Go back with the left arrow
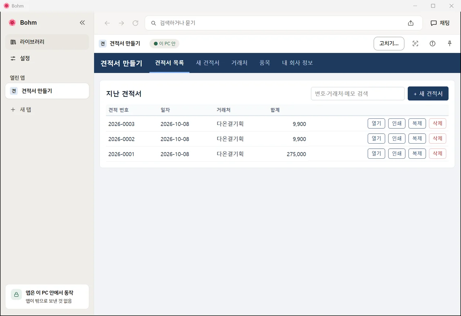The width and height of the screenshot is (461, 316). (x=107, y=23)
